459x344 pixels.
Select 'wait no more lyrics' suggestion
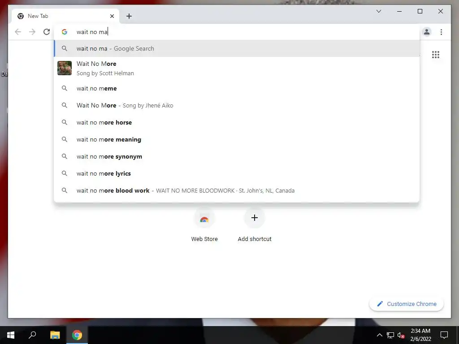(237, 173)
